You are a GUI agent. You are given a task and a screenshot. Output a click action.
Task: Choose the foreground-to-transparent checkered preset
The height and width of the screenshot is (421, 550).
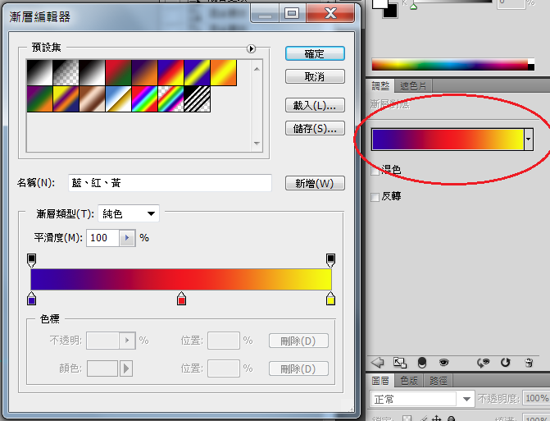(x=66, y=73)
